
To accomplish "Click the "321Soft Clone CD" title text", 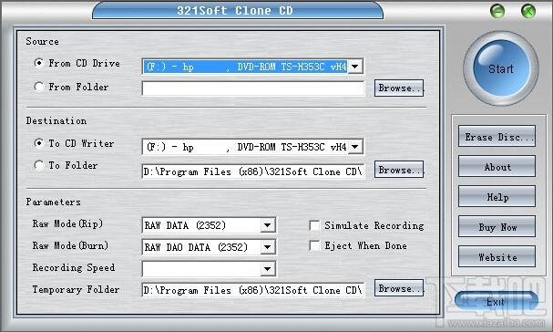I will pos(235,11).
